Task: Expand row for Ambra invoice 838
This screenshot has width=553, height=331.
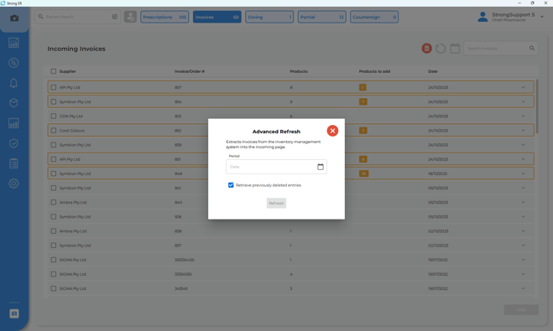Action: tap(524, 231)
